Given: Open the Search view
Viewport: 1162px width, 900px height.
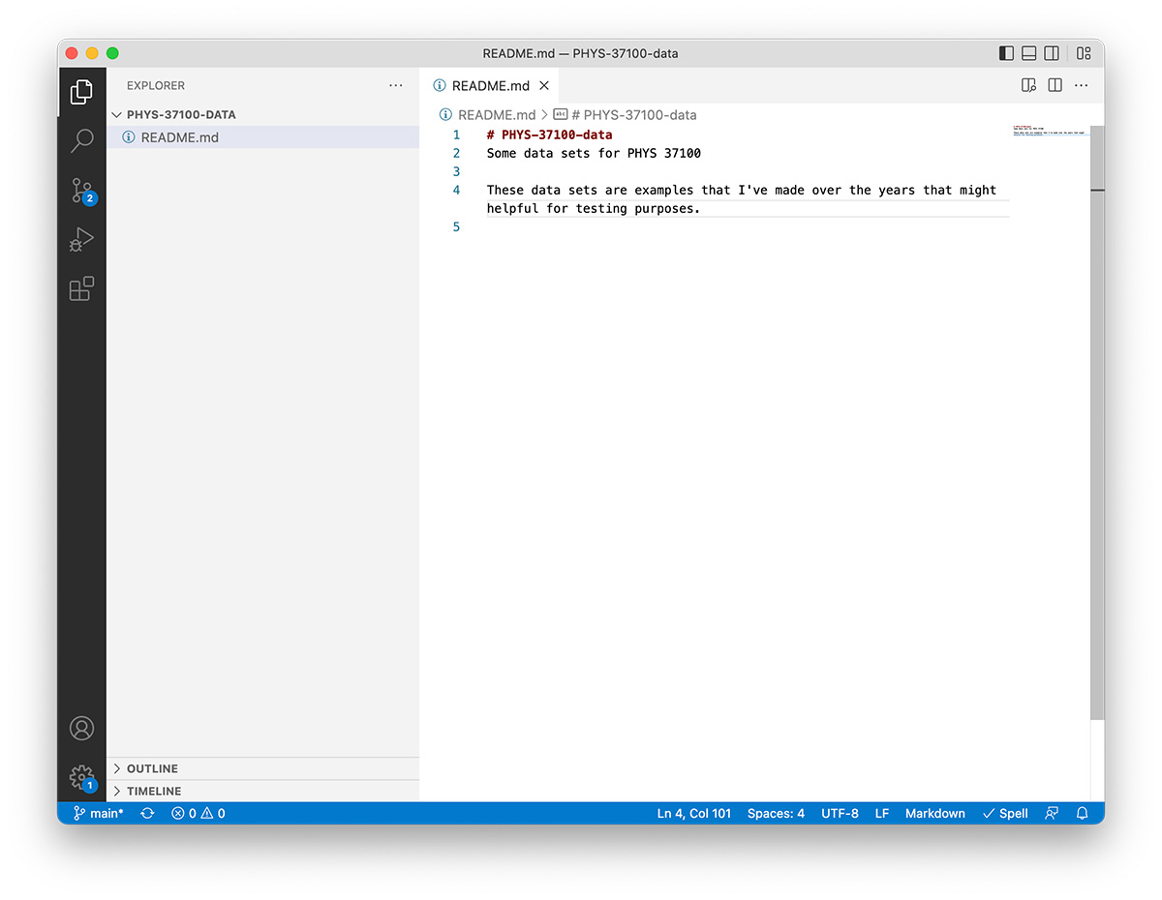Looking at the screenshot, I should 81,140.
